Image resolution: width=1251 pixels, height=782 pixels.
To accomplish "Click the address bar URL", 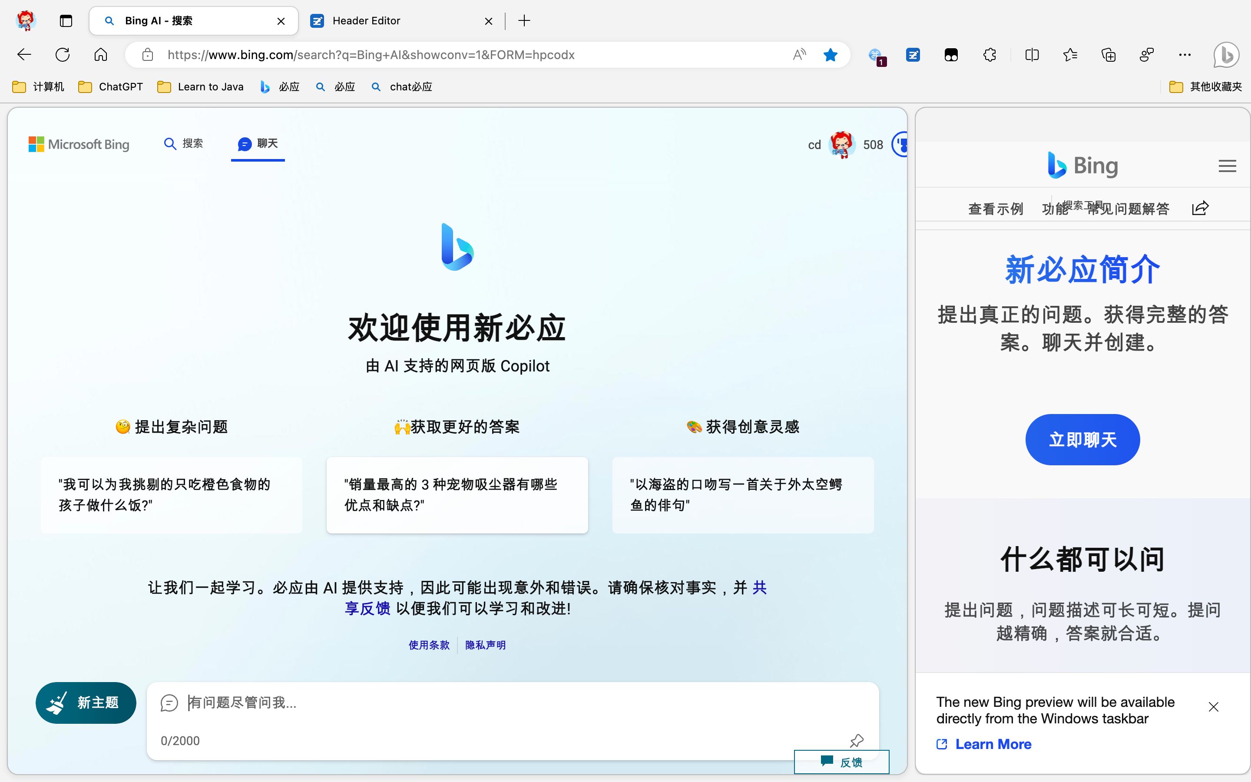I will click(371, 55).
